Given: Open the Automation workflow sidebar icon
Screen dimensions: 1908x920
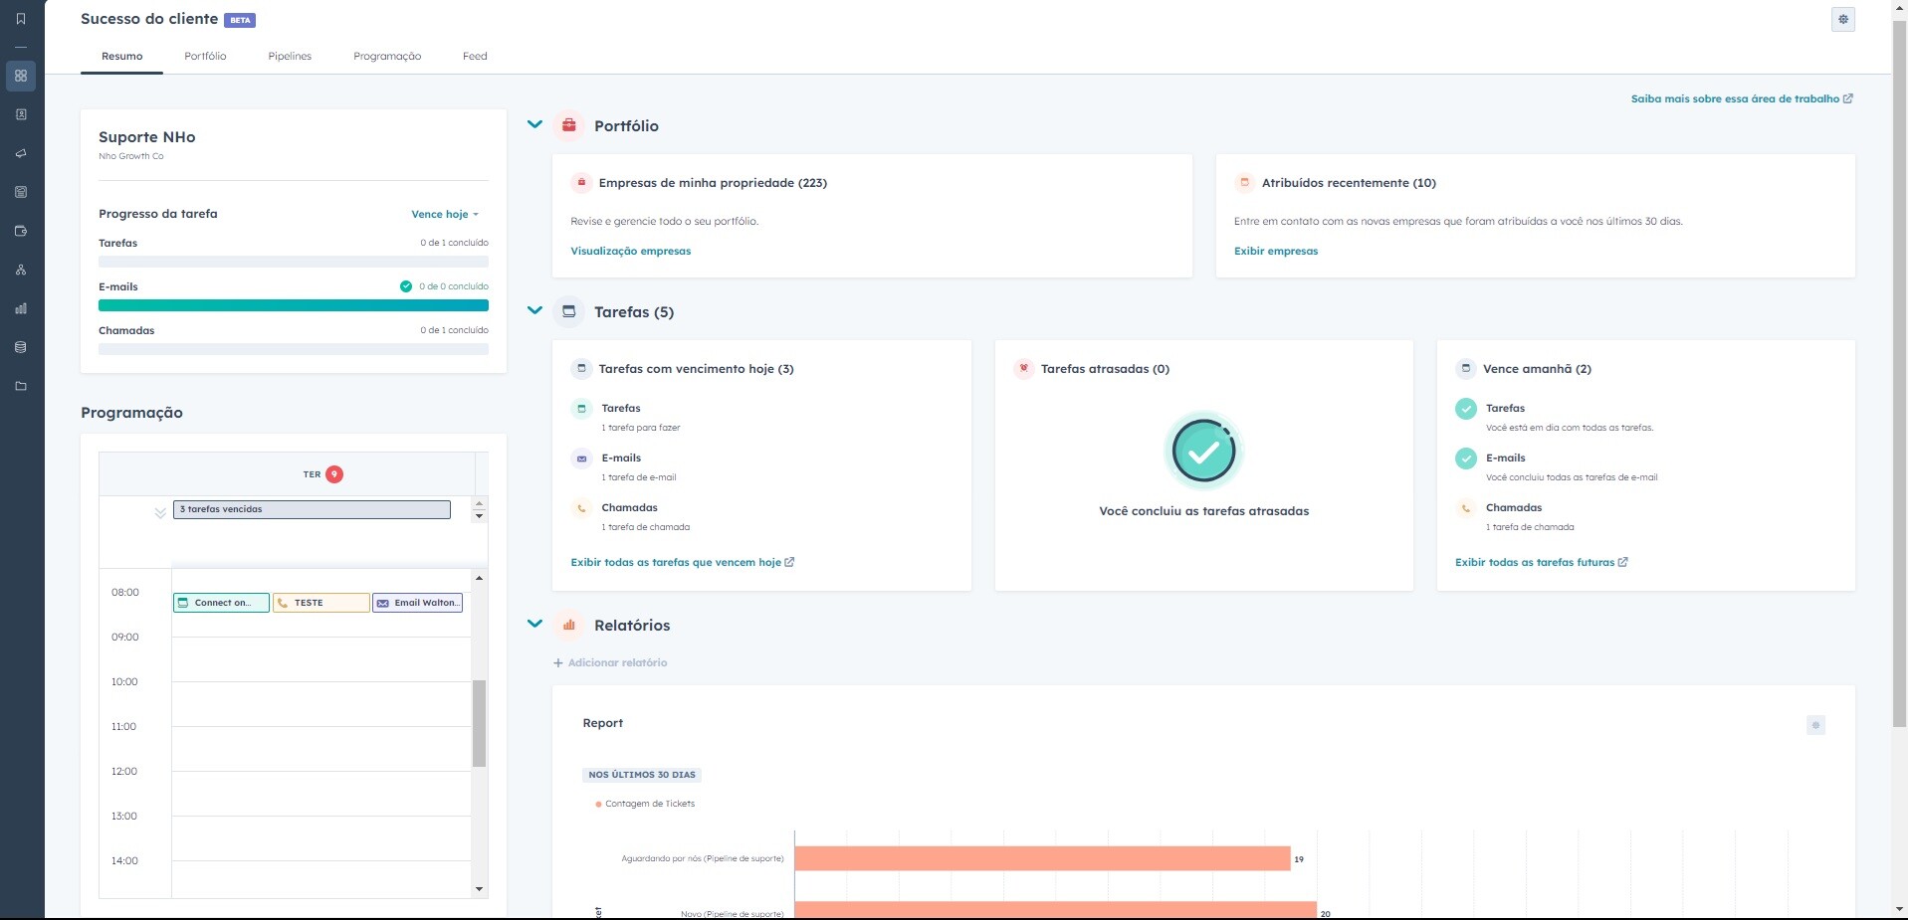Looking at the screenshot, I should tap(21, 270).
